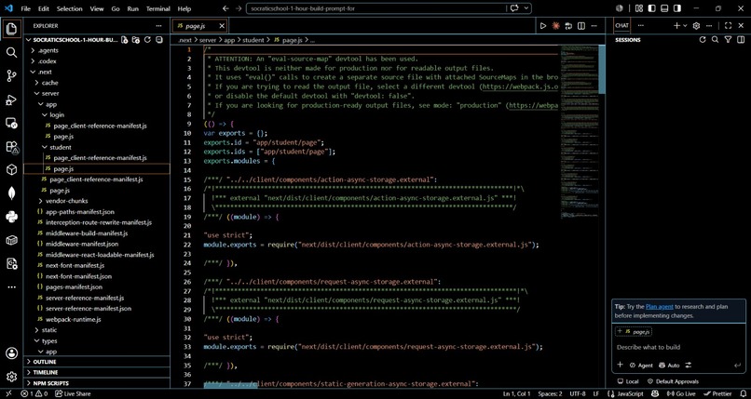Open Customize Layout button
The height and width of the screenshot is (399, 751).
pos(638,8)
